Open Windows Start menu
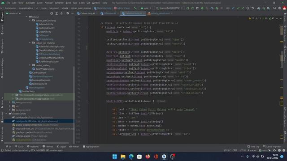The height and width of the screenshot is (161, 287). pos(115,157)
